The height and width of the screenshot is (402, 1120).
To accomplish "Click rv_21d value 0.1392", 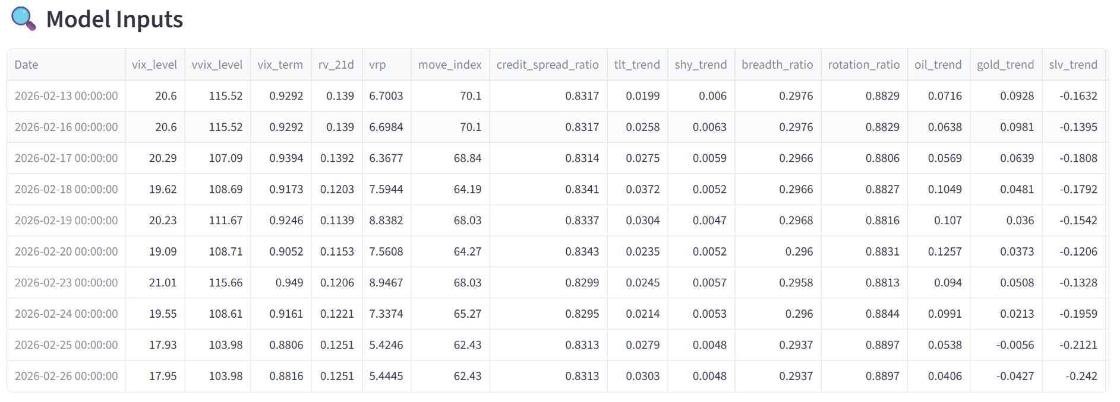I will 337,158.
